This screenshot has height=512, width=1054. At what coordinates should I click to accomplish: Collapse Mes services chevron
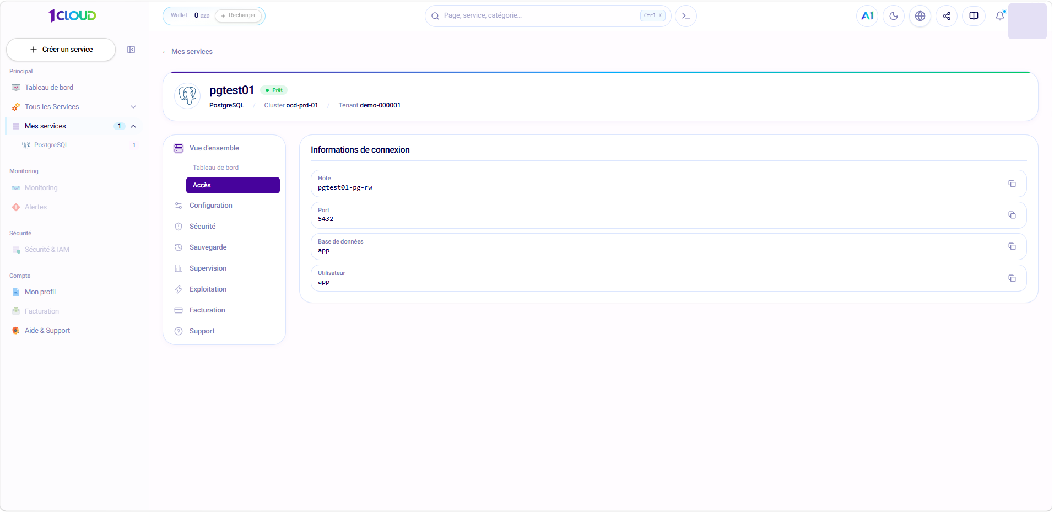pyautogui.click(x=133, y=126)
